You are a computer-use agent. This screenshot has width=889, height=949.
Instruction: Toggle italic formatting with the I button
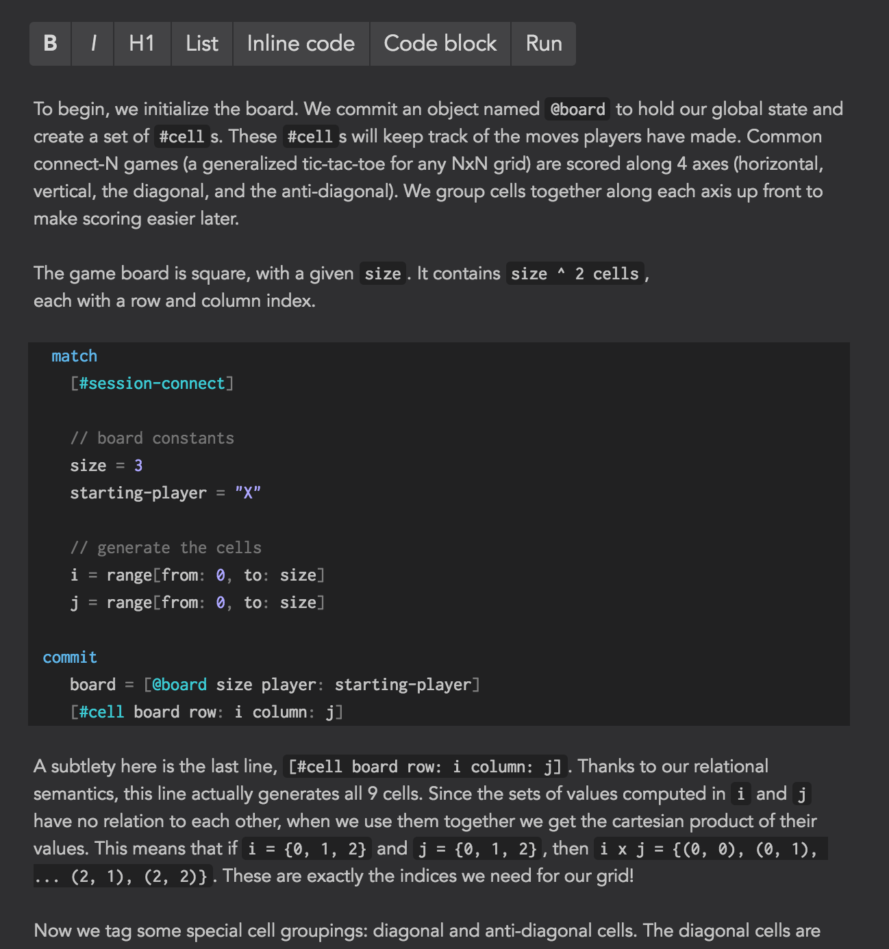click(92, 43)
